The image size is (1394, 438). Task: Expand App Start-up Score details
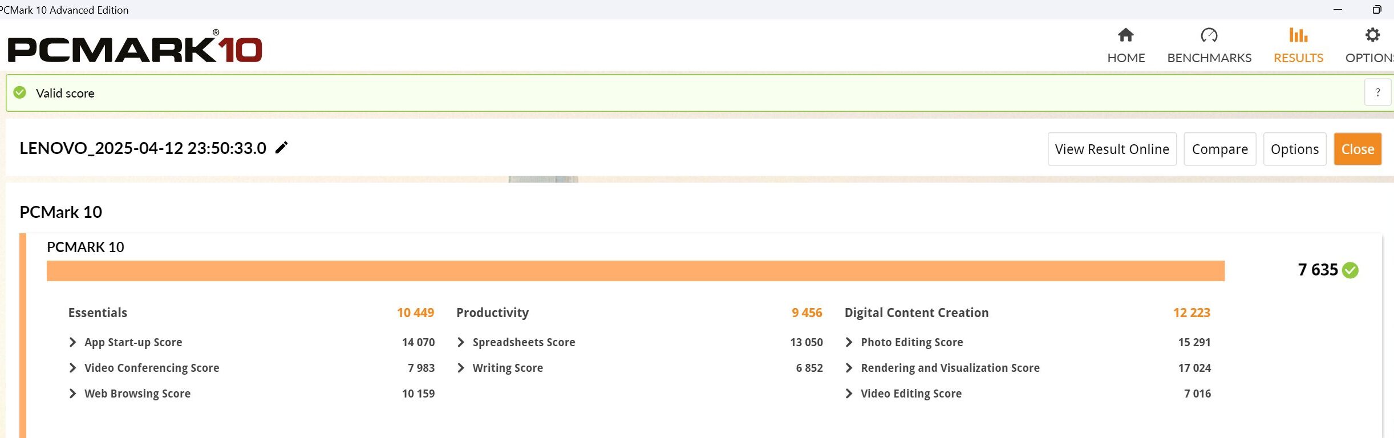(x=72, y=342)
